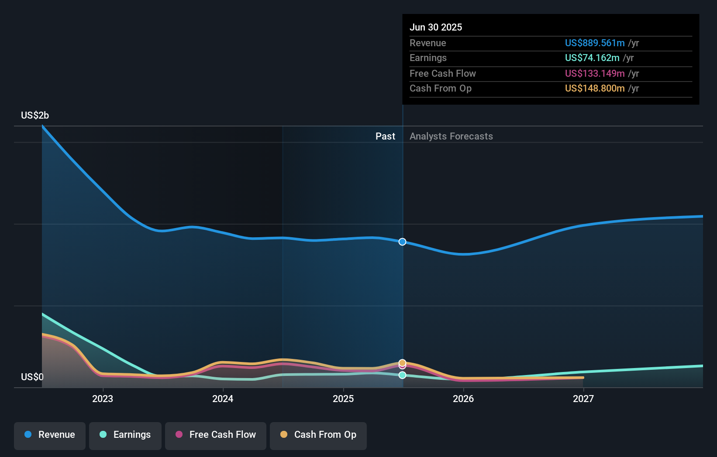The width and height of the screenshot is (717, 457).
Task: Click the teal Earnings marker on the chart
Action: tap(402, 375)
